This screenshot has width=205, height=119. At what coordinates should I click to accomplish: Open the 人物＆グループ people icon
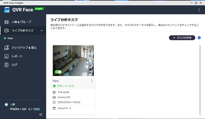pos(7,22)
